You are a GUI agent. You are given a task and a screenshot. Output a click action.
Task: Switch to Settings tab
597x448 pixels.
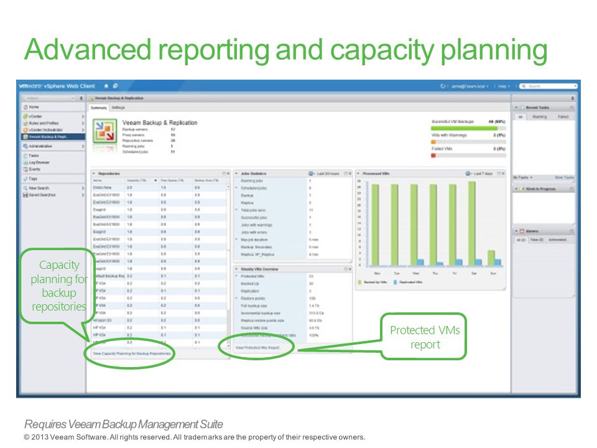[x=118, y=108]
